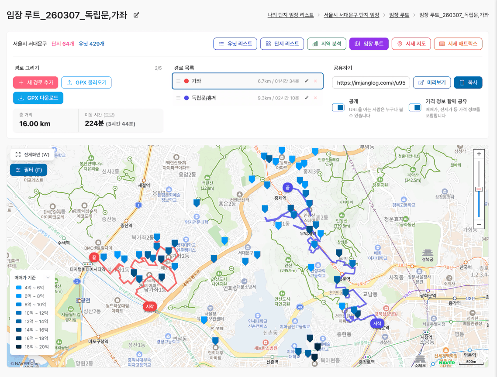Click the map zoom slider handle
Viewport: 497px width, 377px height.
coord(479,189)
